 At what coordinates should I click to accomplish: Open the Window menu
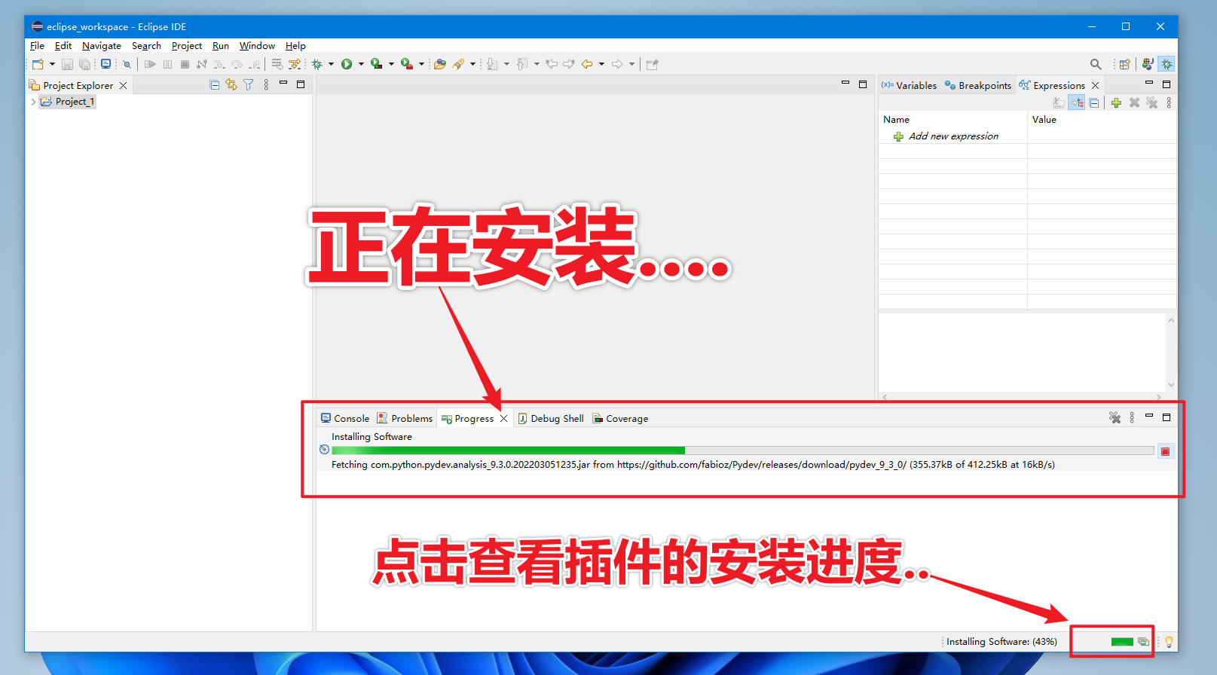[257, 46]
